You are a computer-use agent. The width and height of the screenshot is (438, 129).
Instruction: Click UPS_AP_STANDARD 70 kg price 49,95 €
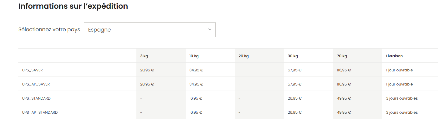coord(344,112)
